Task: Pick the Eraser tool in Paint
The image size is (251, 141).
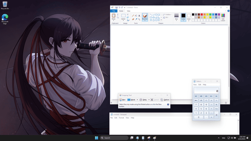Action: tap(133, 19)
